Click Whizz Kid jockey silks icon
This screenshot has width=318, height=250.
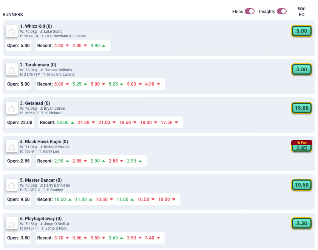pos(12,31)
